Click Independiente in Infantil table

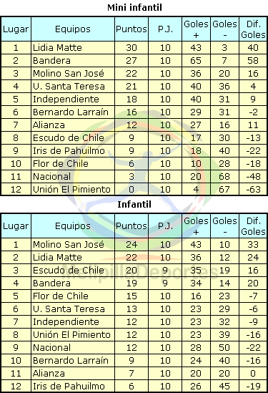(66, 322)
